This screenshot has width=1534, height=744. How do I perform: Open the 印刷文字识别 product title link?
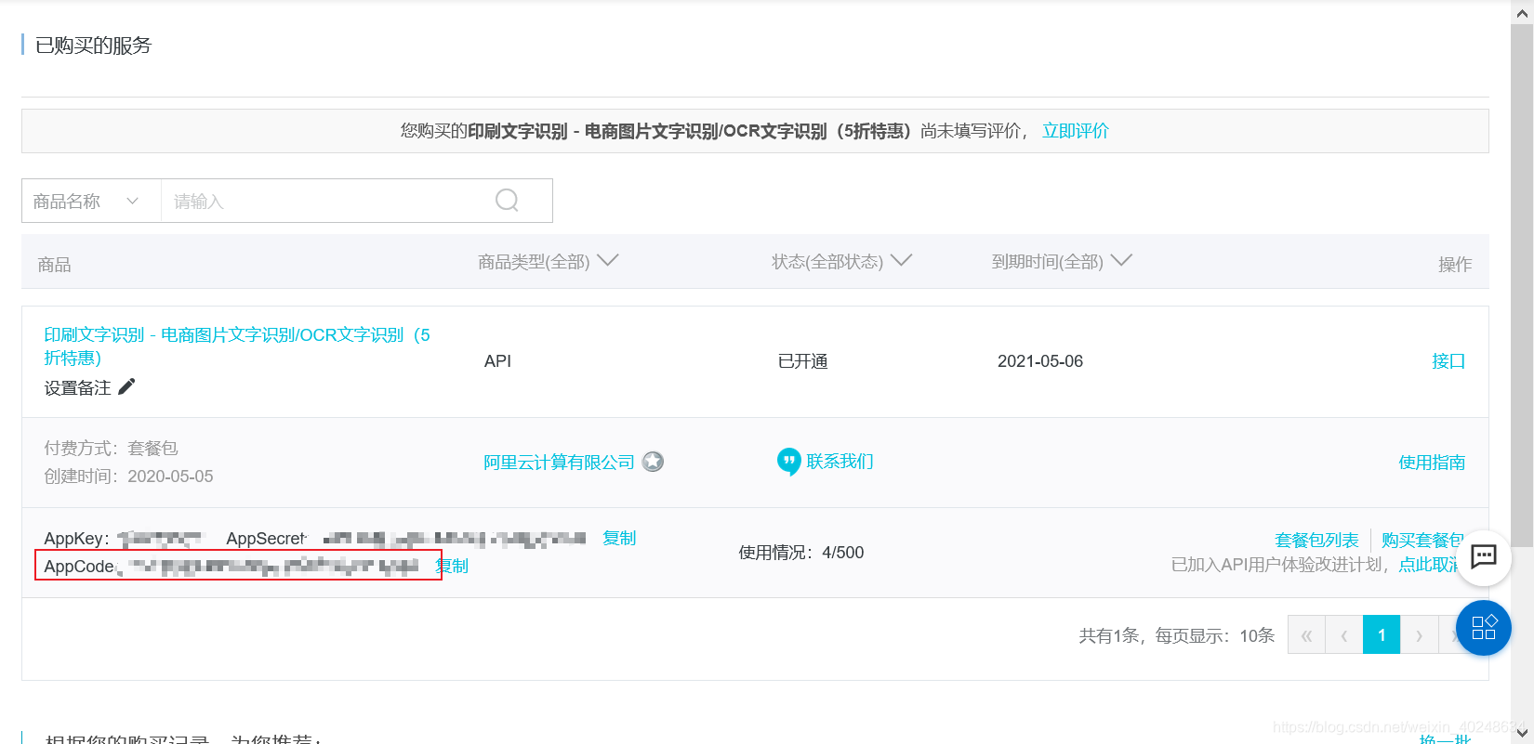(237, 346)
